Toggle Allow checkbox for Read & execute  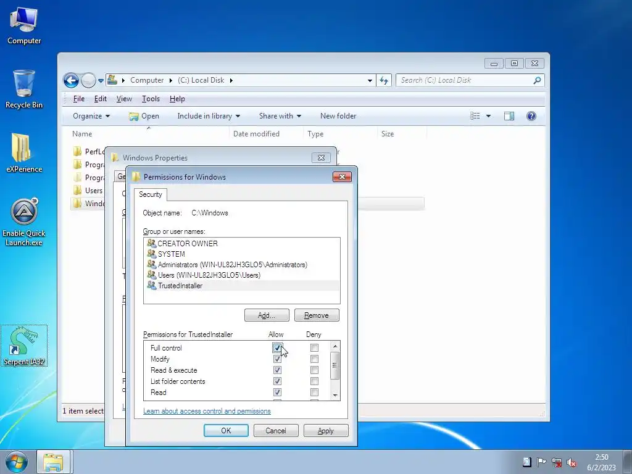click(x=277, y=370)
